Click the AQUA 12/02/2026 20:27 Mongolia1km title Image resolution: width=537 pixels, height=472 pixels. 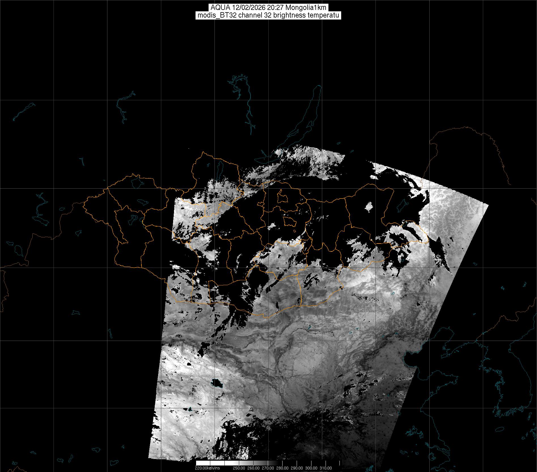tap(268, 8)
